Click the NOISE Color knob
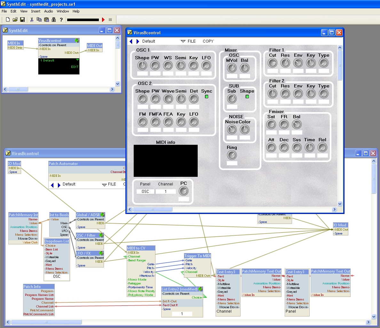Viewport: 380px width, 328px height. coord(244,129)
